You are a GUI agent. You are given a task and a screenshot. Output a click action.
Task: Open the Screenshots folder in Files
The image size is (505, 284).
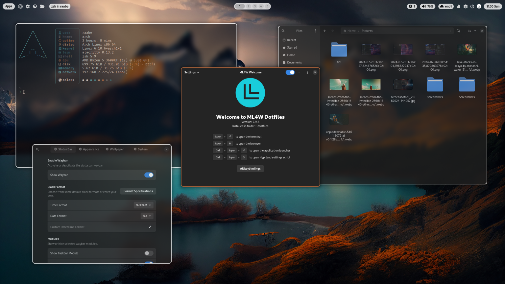(467, 85)
